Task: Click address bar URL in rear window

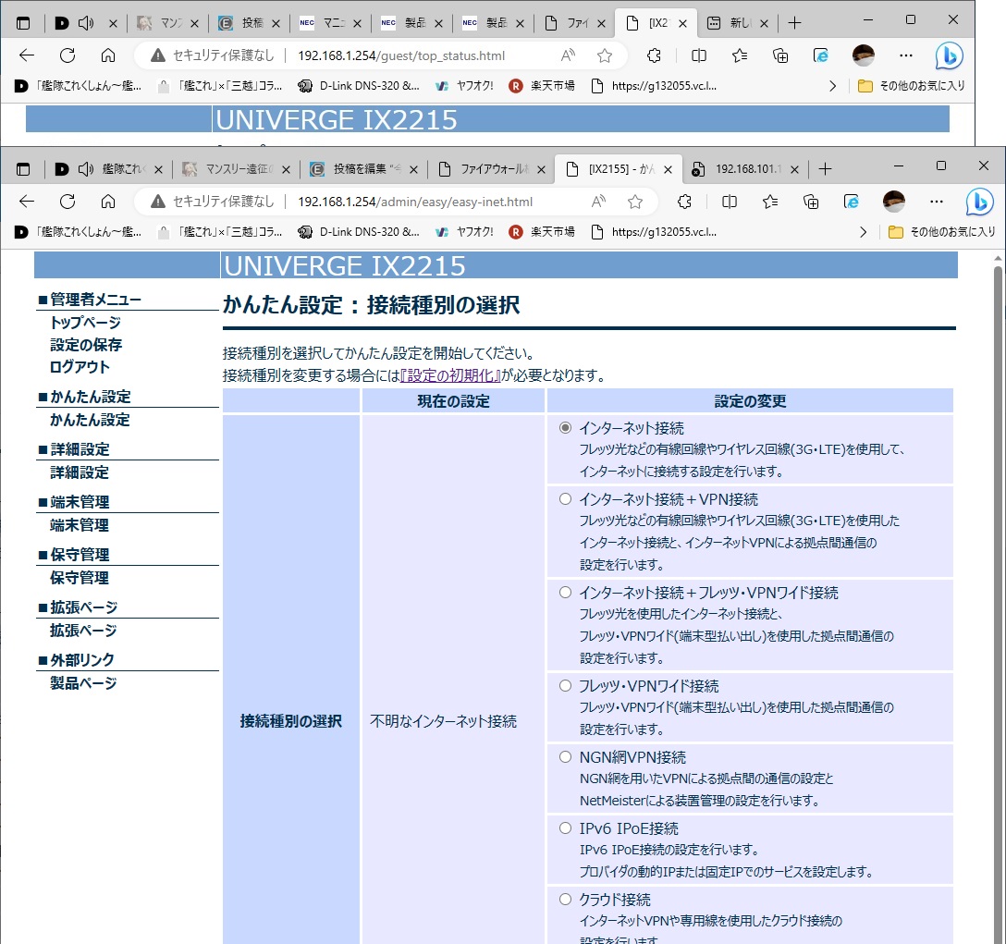Action: tap(401, 55)
